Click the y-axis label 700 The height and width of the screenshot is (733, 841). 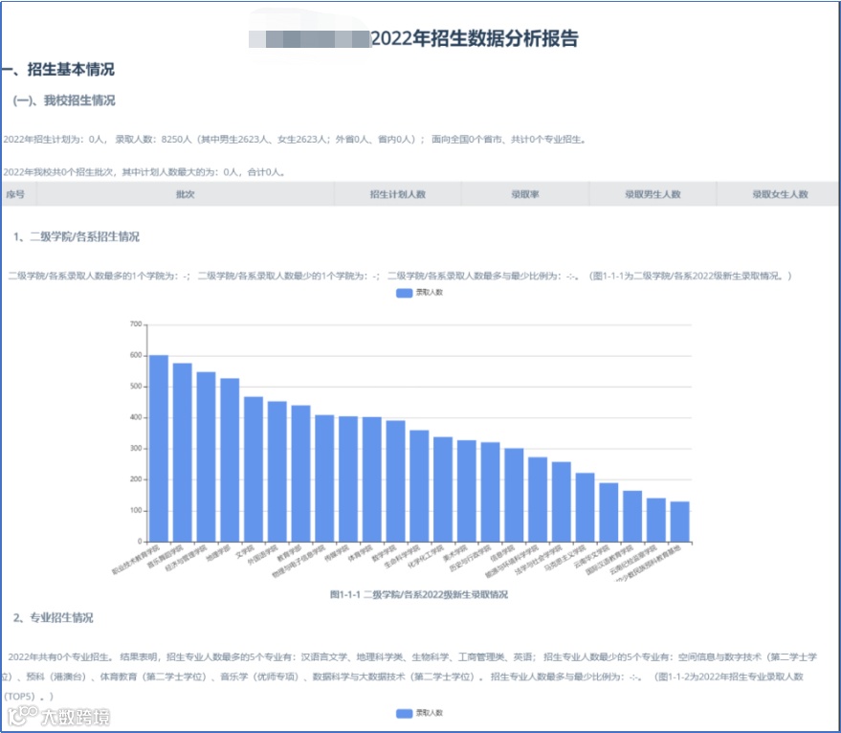(x=136, y=324)
